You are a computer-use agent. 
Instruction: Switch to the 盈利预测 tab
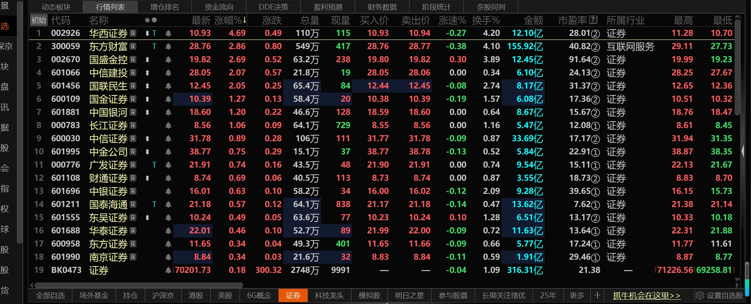pyautogui.click(x=328, y=7)
